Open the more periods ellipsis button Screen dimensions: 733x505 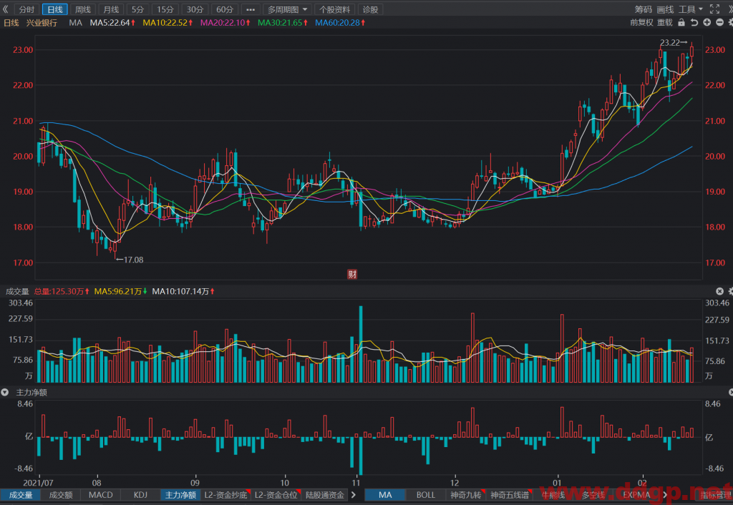pyautogui.click(x=251, y=9)
